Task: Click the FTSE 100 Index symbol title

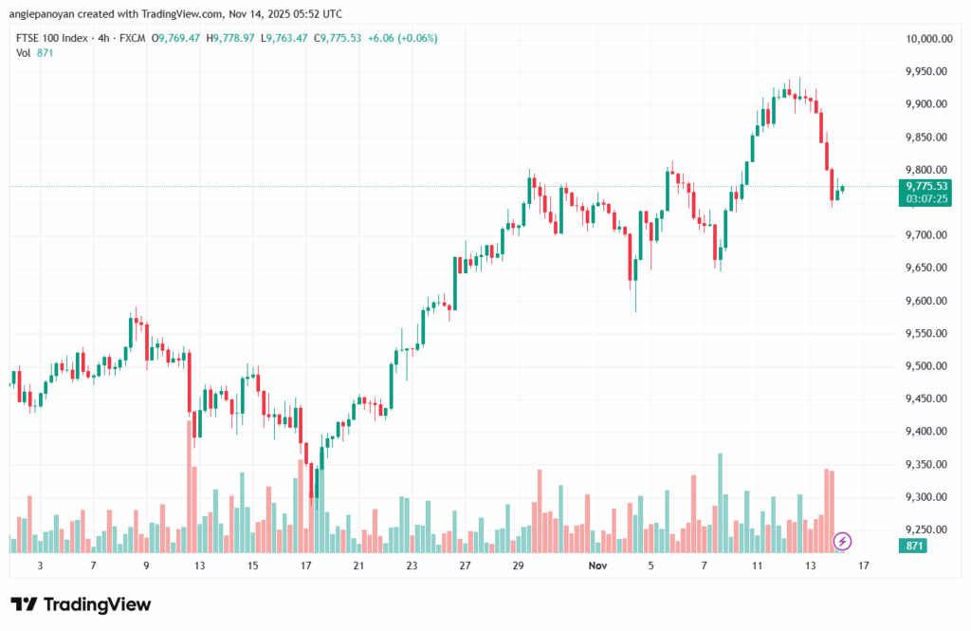Action: tap(53, 38)
